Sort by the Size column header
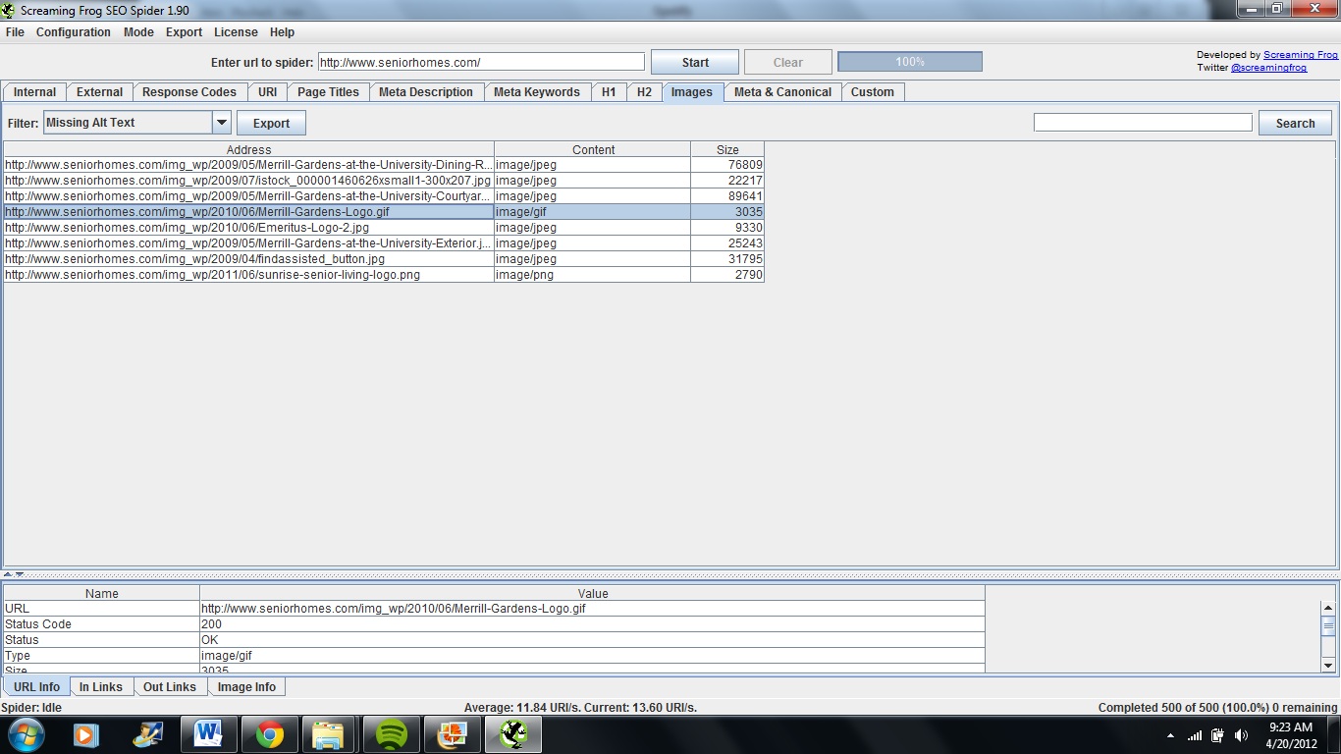 (727, 149)
